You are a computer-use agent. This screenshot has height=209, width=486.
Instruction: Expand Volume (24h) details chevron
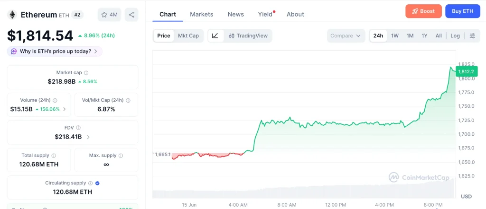(65, 109)
